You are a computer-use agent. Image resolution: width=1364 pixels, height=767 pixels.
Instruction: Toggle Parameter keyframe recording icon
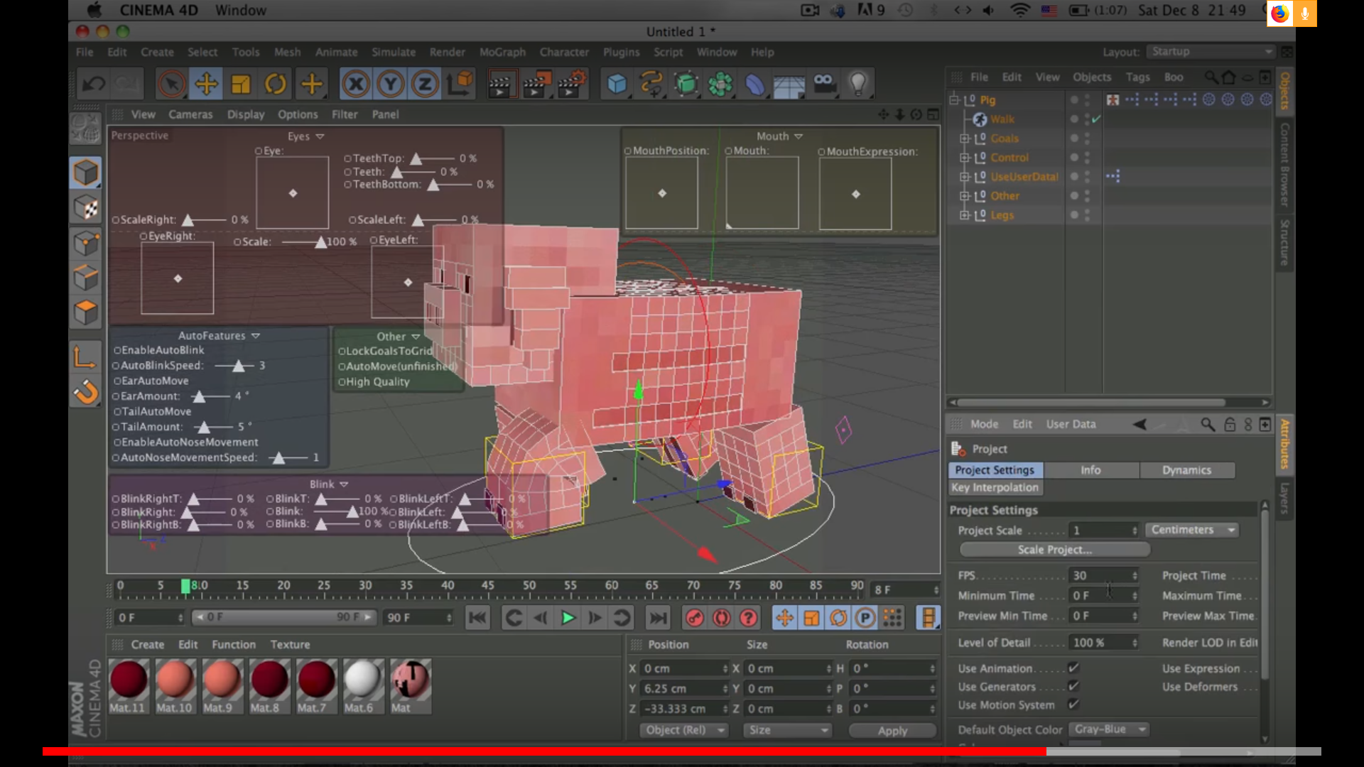click(x=865, y=618)
